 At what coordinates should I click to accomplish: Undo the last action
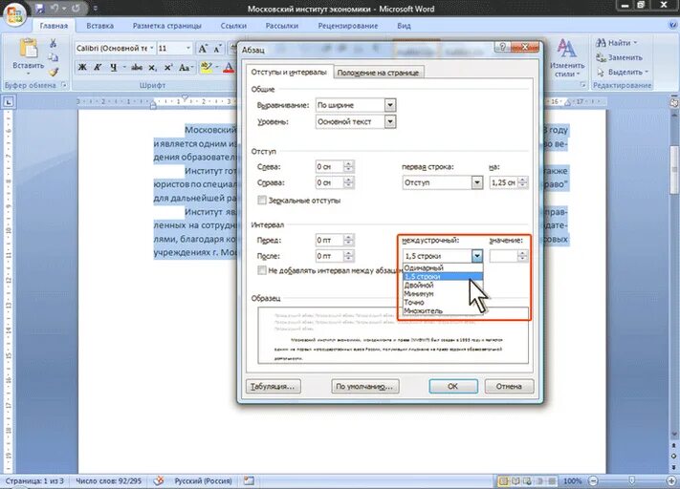coord(55,8)
